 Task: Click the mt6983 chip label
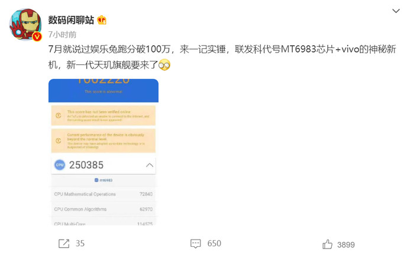[103, 180]
